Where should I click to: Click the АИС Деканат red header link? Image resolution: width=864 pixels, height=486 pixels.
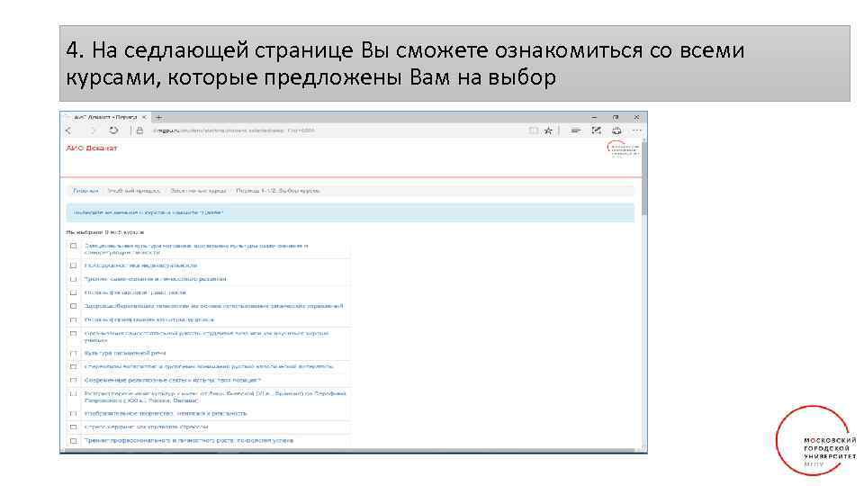click(92, 148)
